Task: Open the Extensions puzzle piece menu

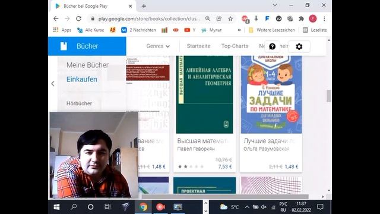Action: [301, 18]
